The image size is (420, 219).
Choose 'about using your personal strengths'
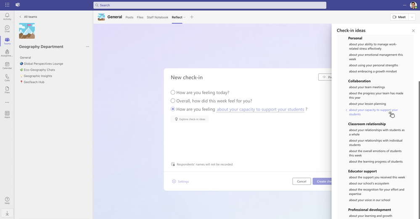(373, 65)
